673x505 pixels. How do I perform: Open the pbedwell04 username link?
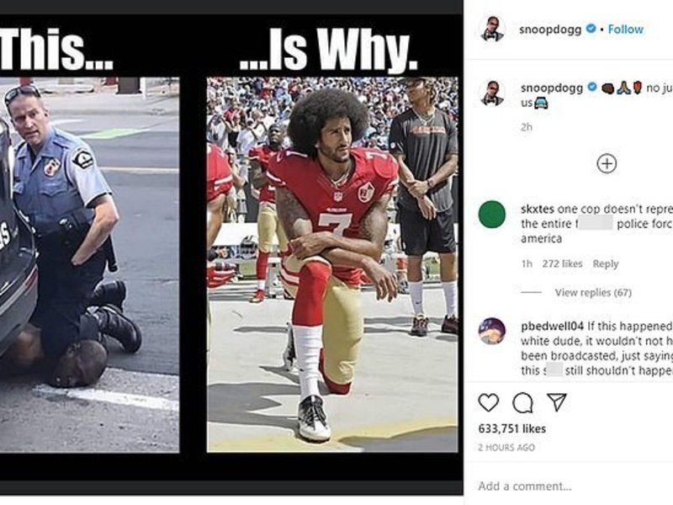point(552,327)
